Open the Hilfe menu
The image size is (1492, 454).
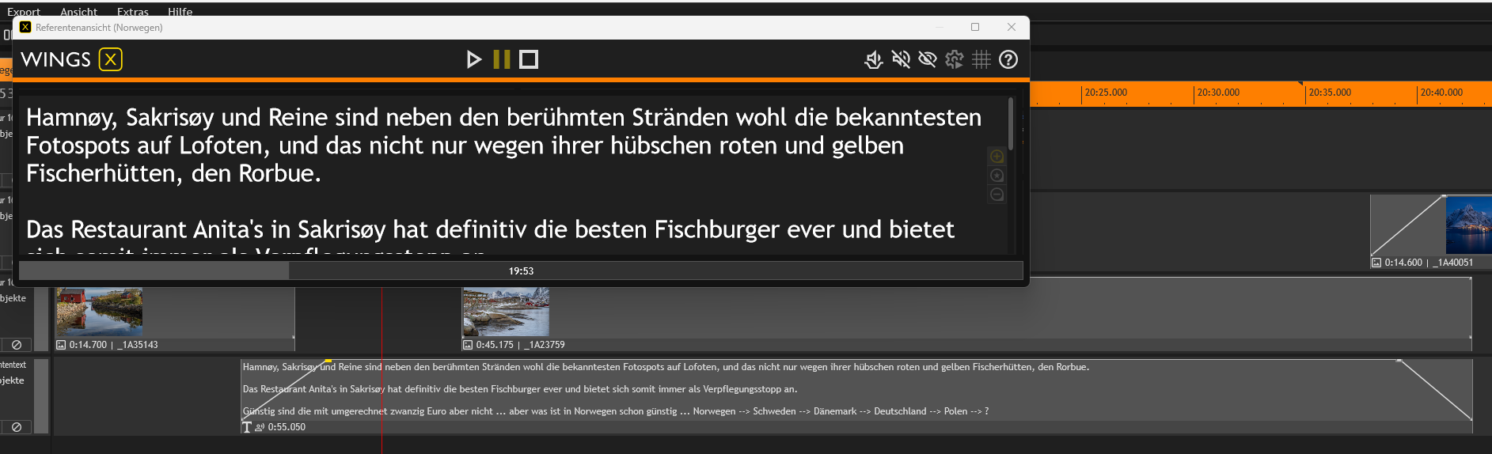coord(180,12)
